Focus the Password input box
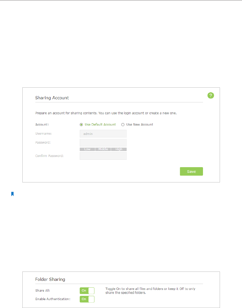This screenshot has width=242, height=308. coord(103,143)
